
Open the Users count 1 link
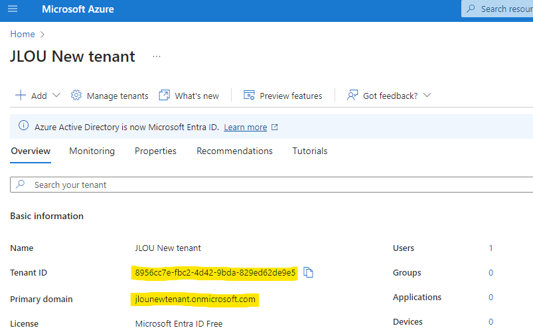(x=491, y=248)
